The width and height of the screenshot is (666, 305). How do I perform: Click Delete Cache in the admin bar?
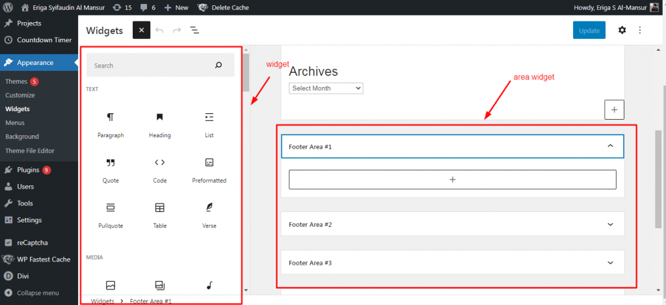pos(224,7)
